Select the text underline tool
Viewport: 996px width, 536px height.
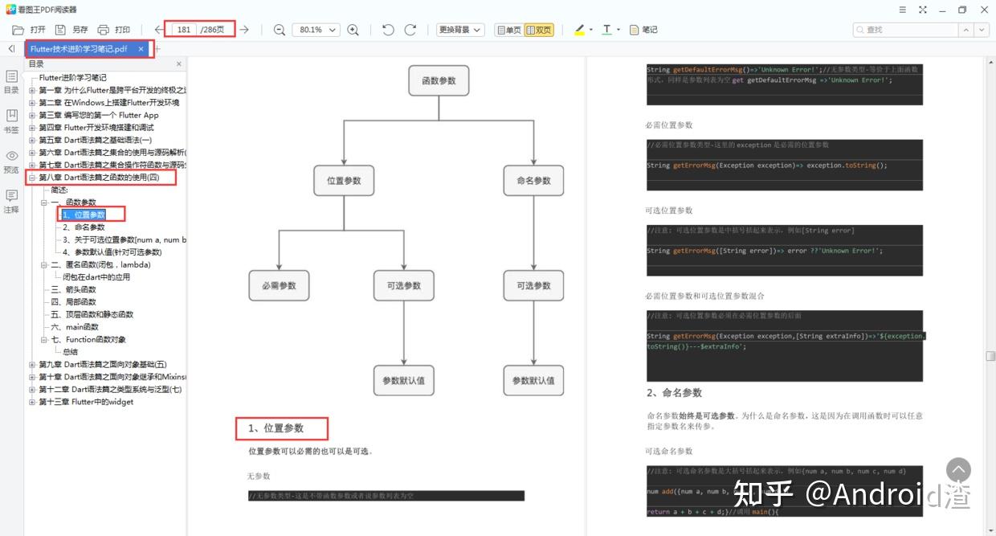[606, 30]
